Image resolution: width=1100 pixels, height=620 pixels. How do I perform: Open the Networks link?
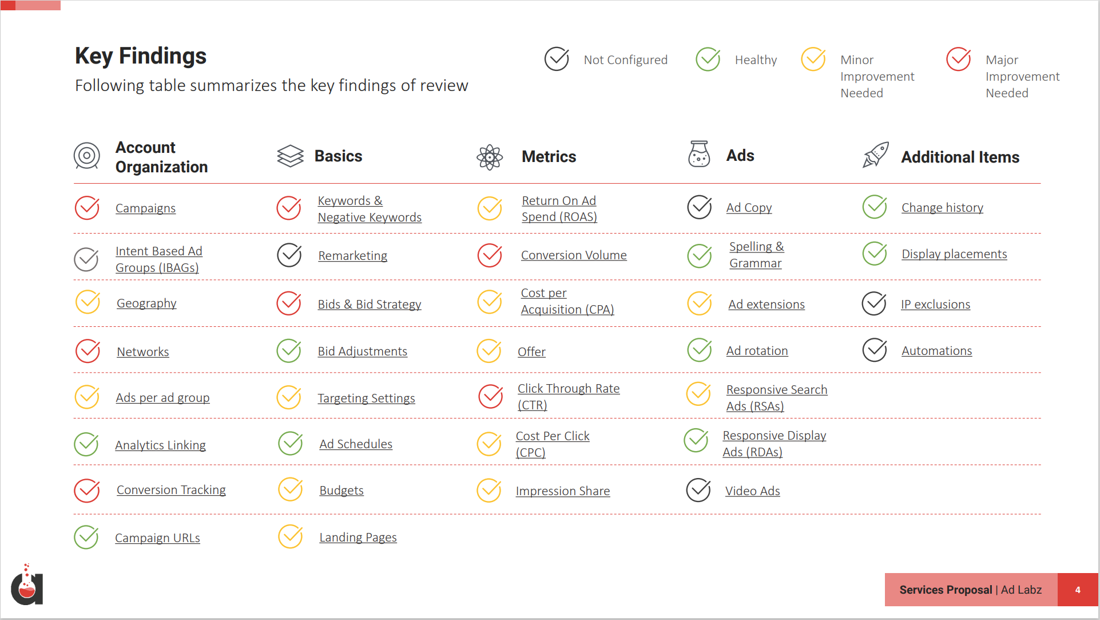[x=142, y=352]
